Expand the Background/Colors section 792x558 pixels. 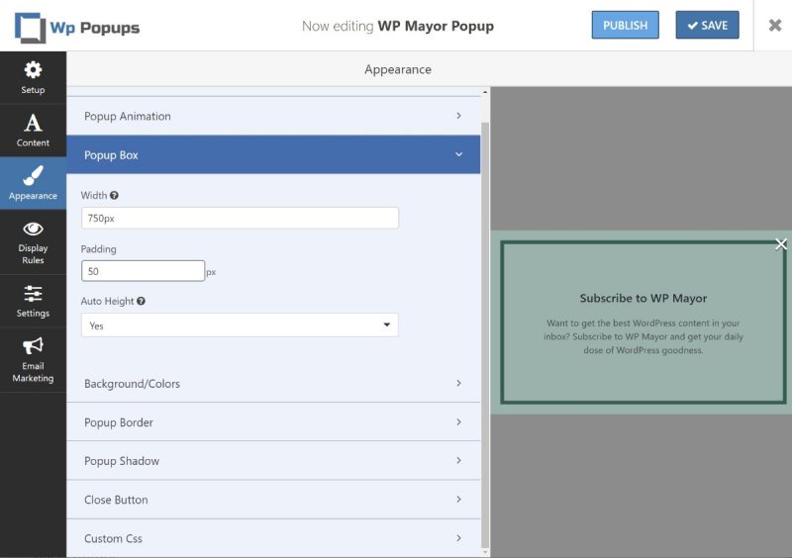coord(273,384)
